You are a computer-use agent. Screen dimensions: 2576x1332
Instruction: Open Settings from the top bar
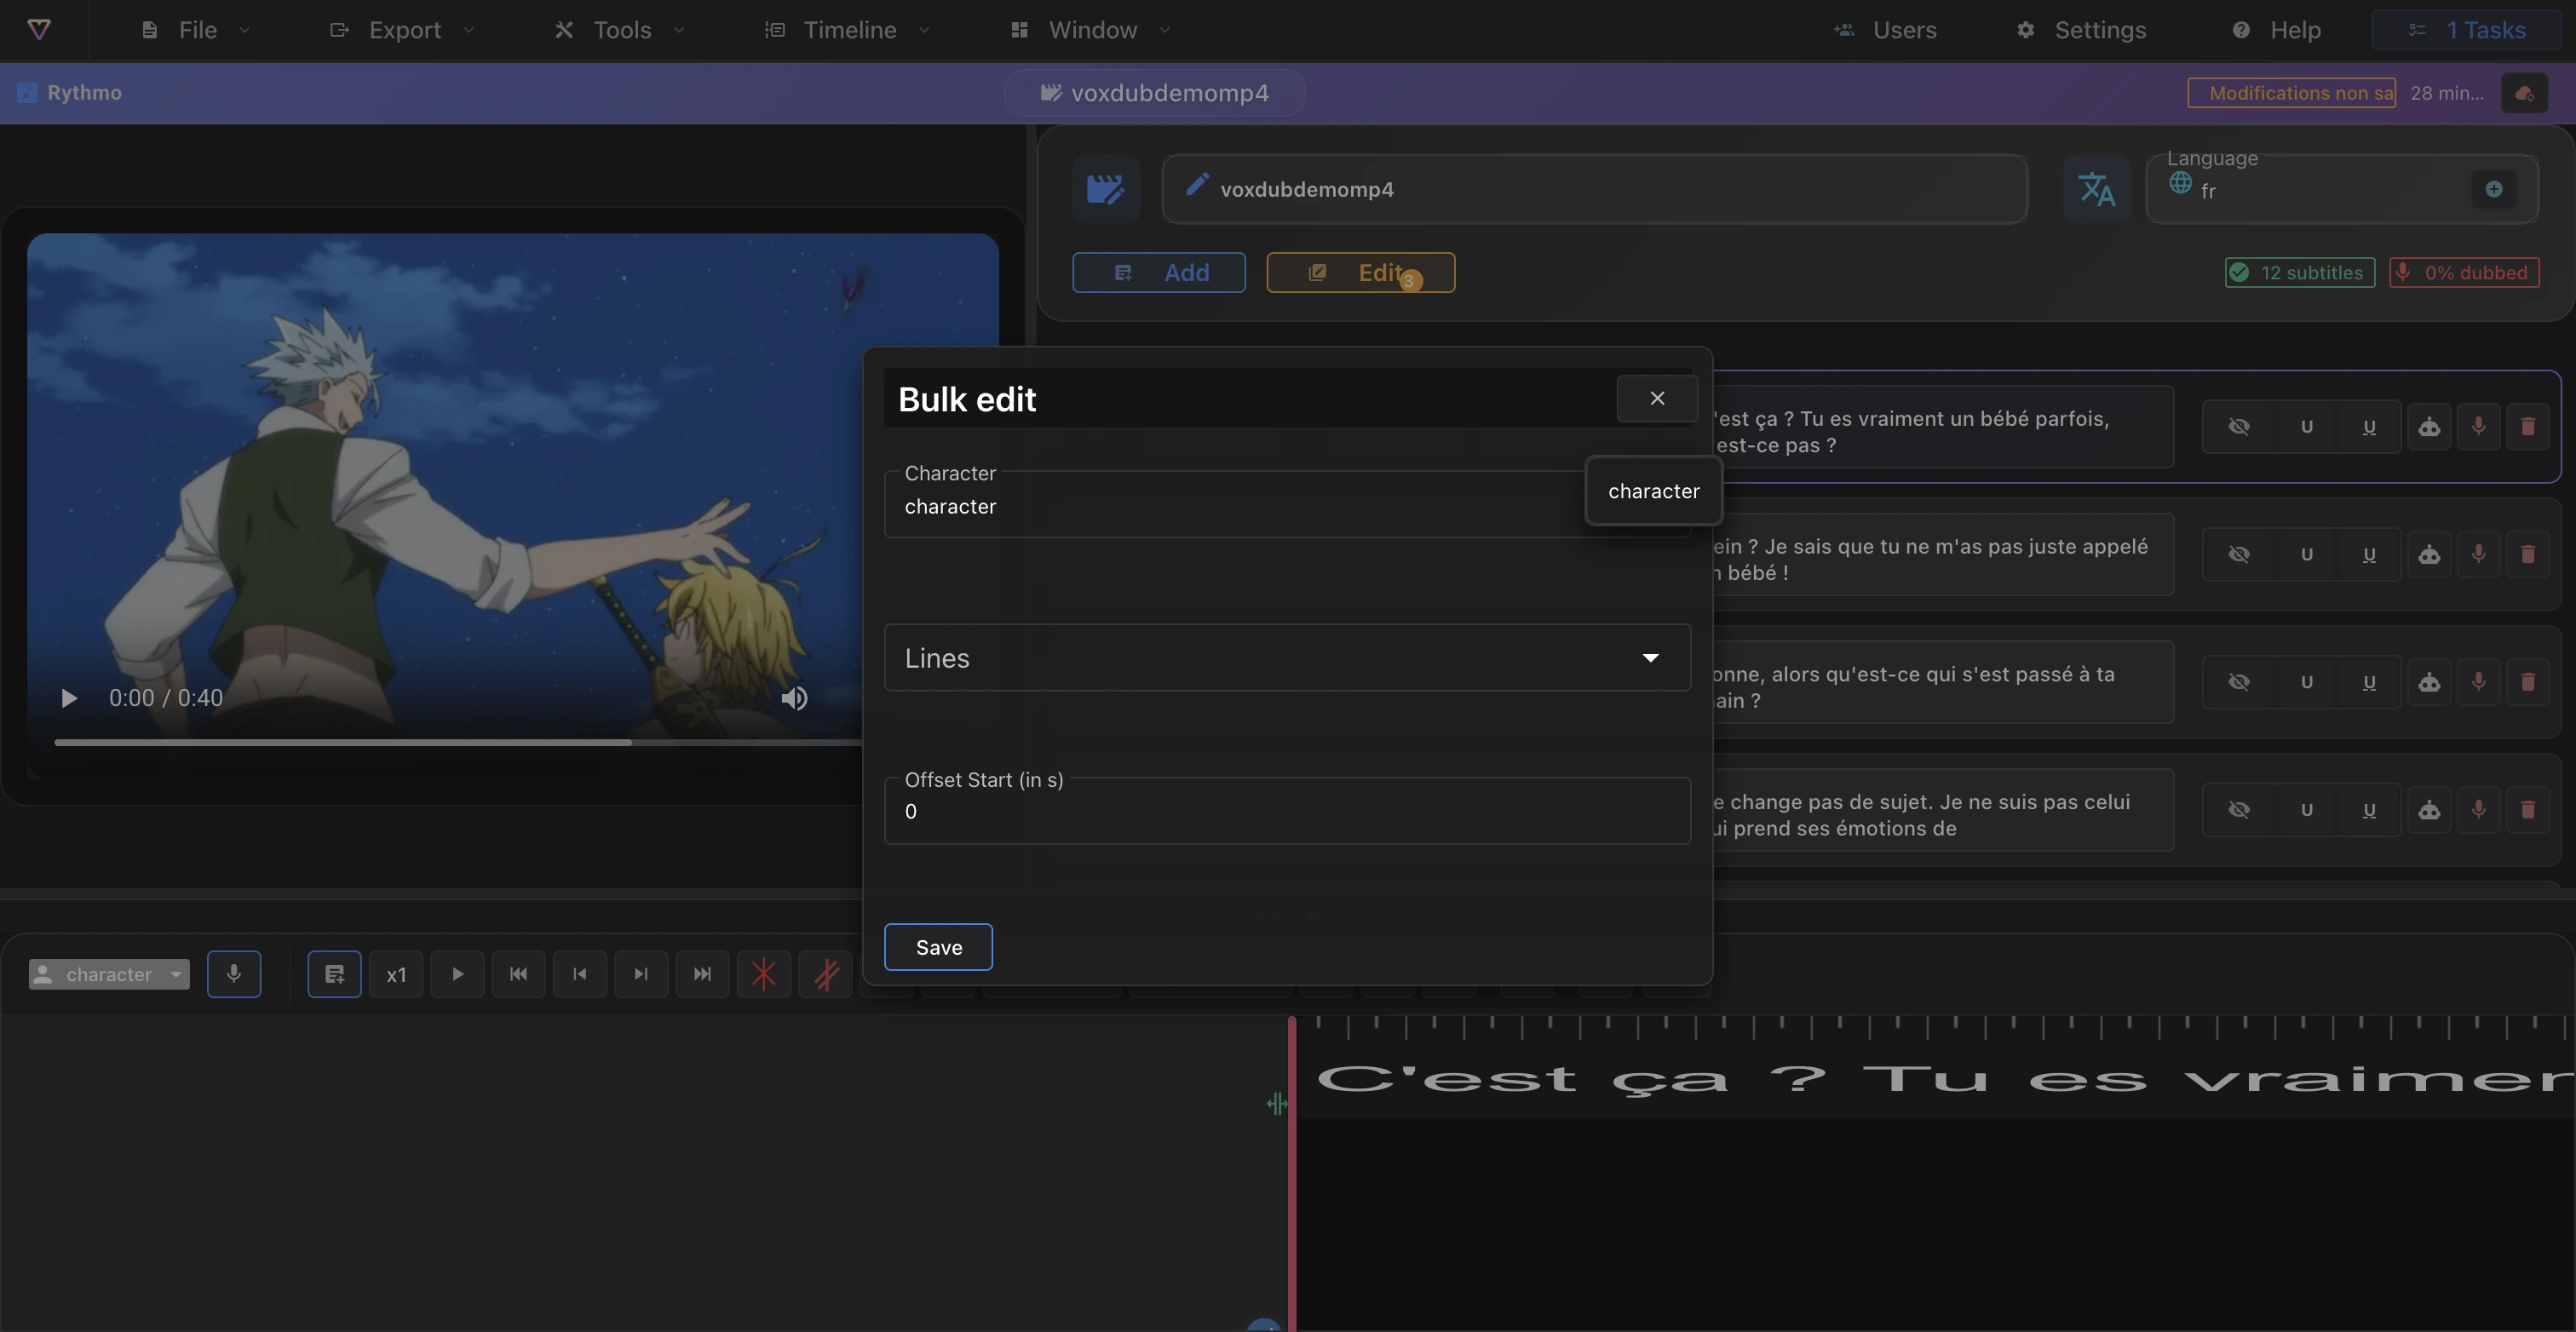pos(2081,30)
